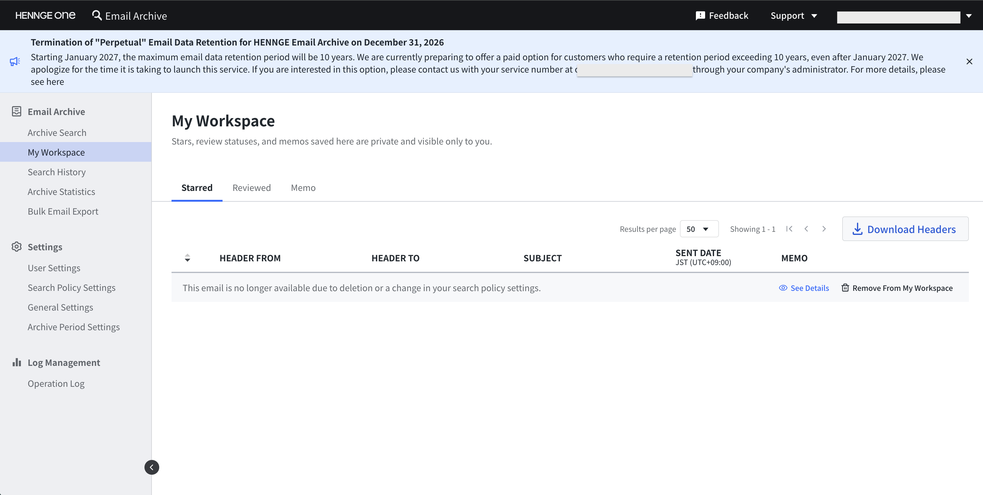This screenshot has height=495, width=983.
Task: Click the Download Headers button
Action: click(905, 229)
